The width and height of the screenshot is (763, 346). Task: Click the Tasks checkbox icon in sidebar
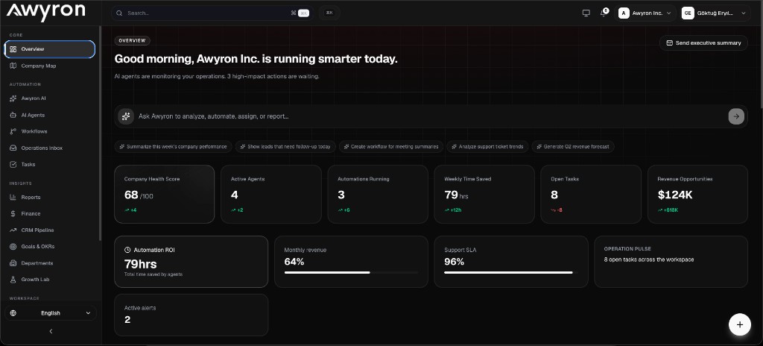[13, 165]
